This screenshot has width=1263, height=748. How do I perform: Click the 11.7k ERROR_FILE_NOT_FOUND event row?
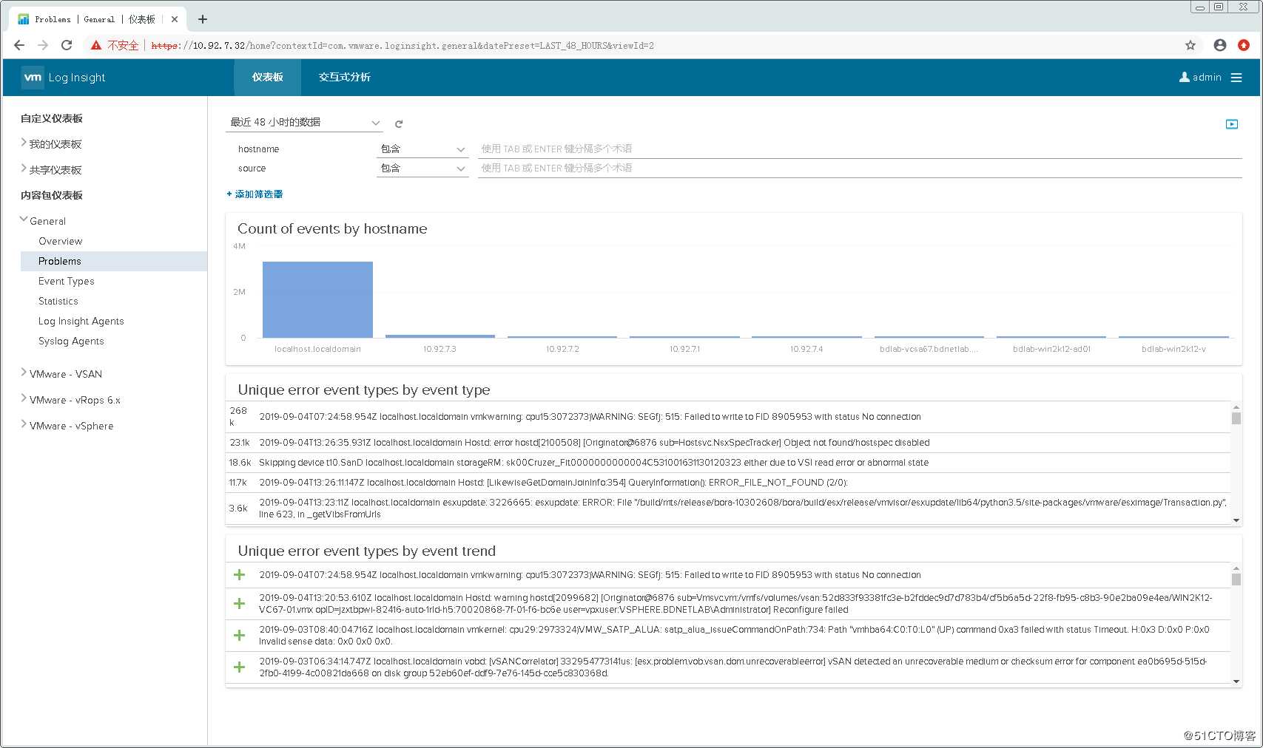[x=728, y=483]
